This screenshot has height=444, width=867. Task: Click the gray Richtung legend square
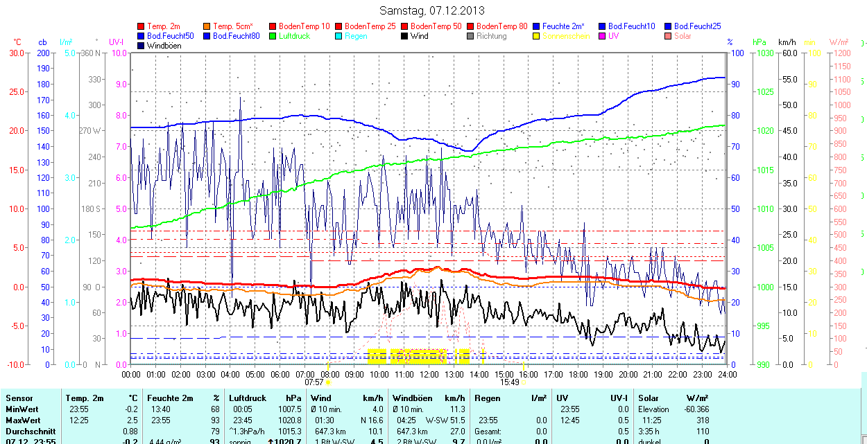pyautogui.click(x=471, y=36)
